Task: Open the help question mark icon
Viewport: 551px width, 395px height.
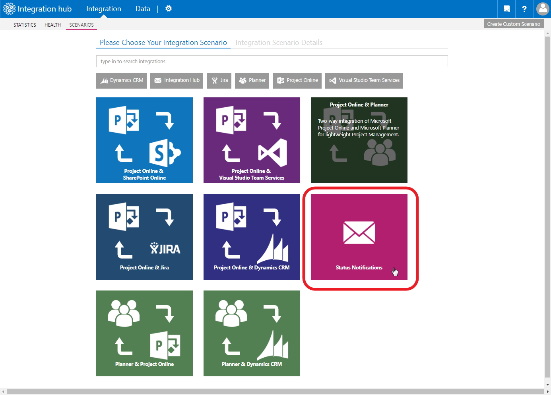Action: pyautogui.click(x=524, y=9)
